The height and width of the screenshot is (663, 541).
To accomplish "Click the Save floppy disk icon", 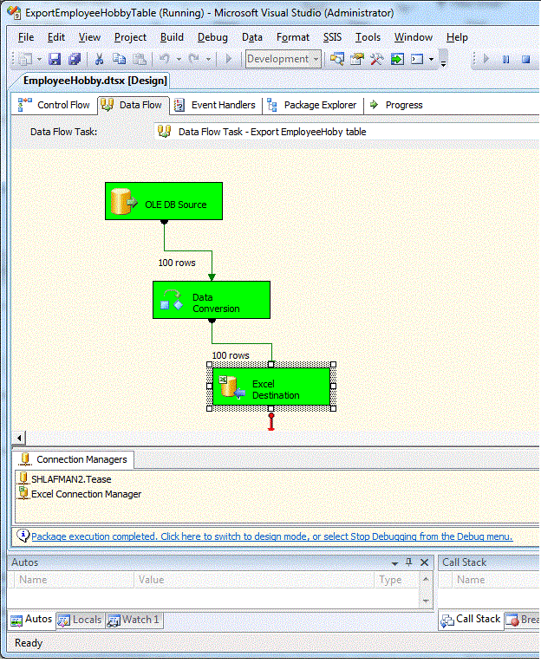I will coord(55,59).
